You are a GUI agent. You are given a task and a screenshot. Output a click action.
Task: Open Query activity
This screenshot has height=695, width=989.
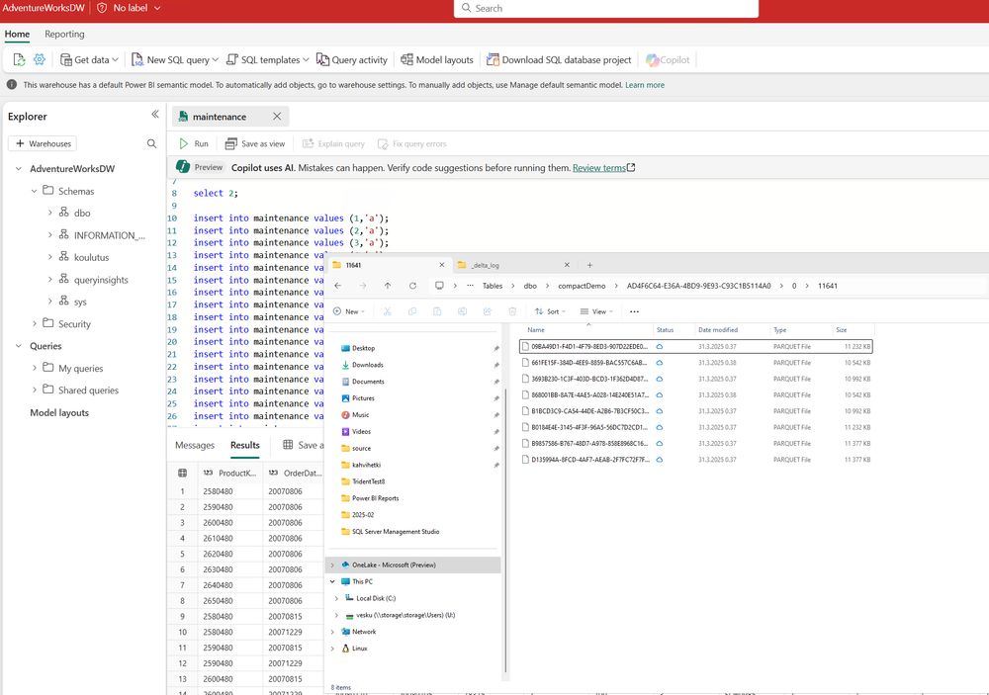click(351, 60)
